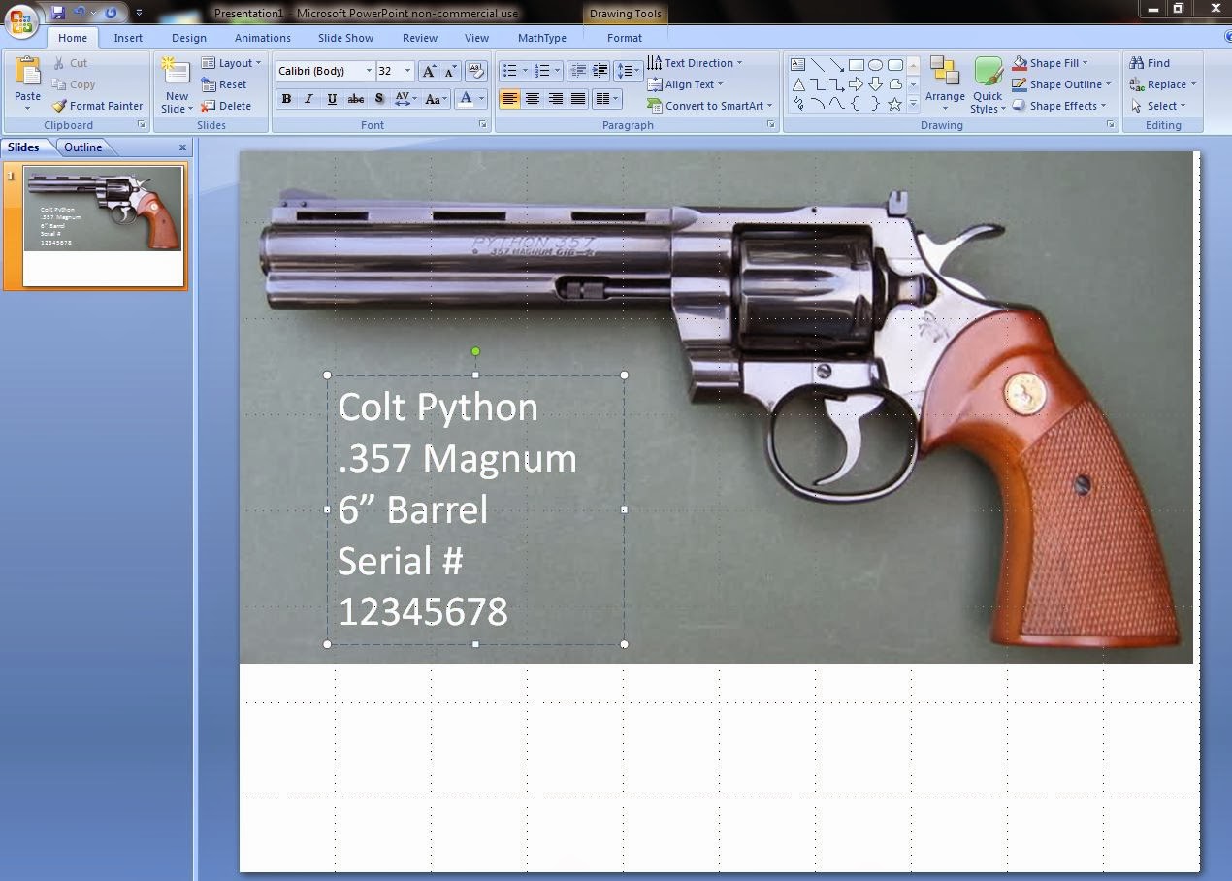1232x881 pixels.
Task: Align text right
Action: tap(556, 99)
